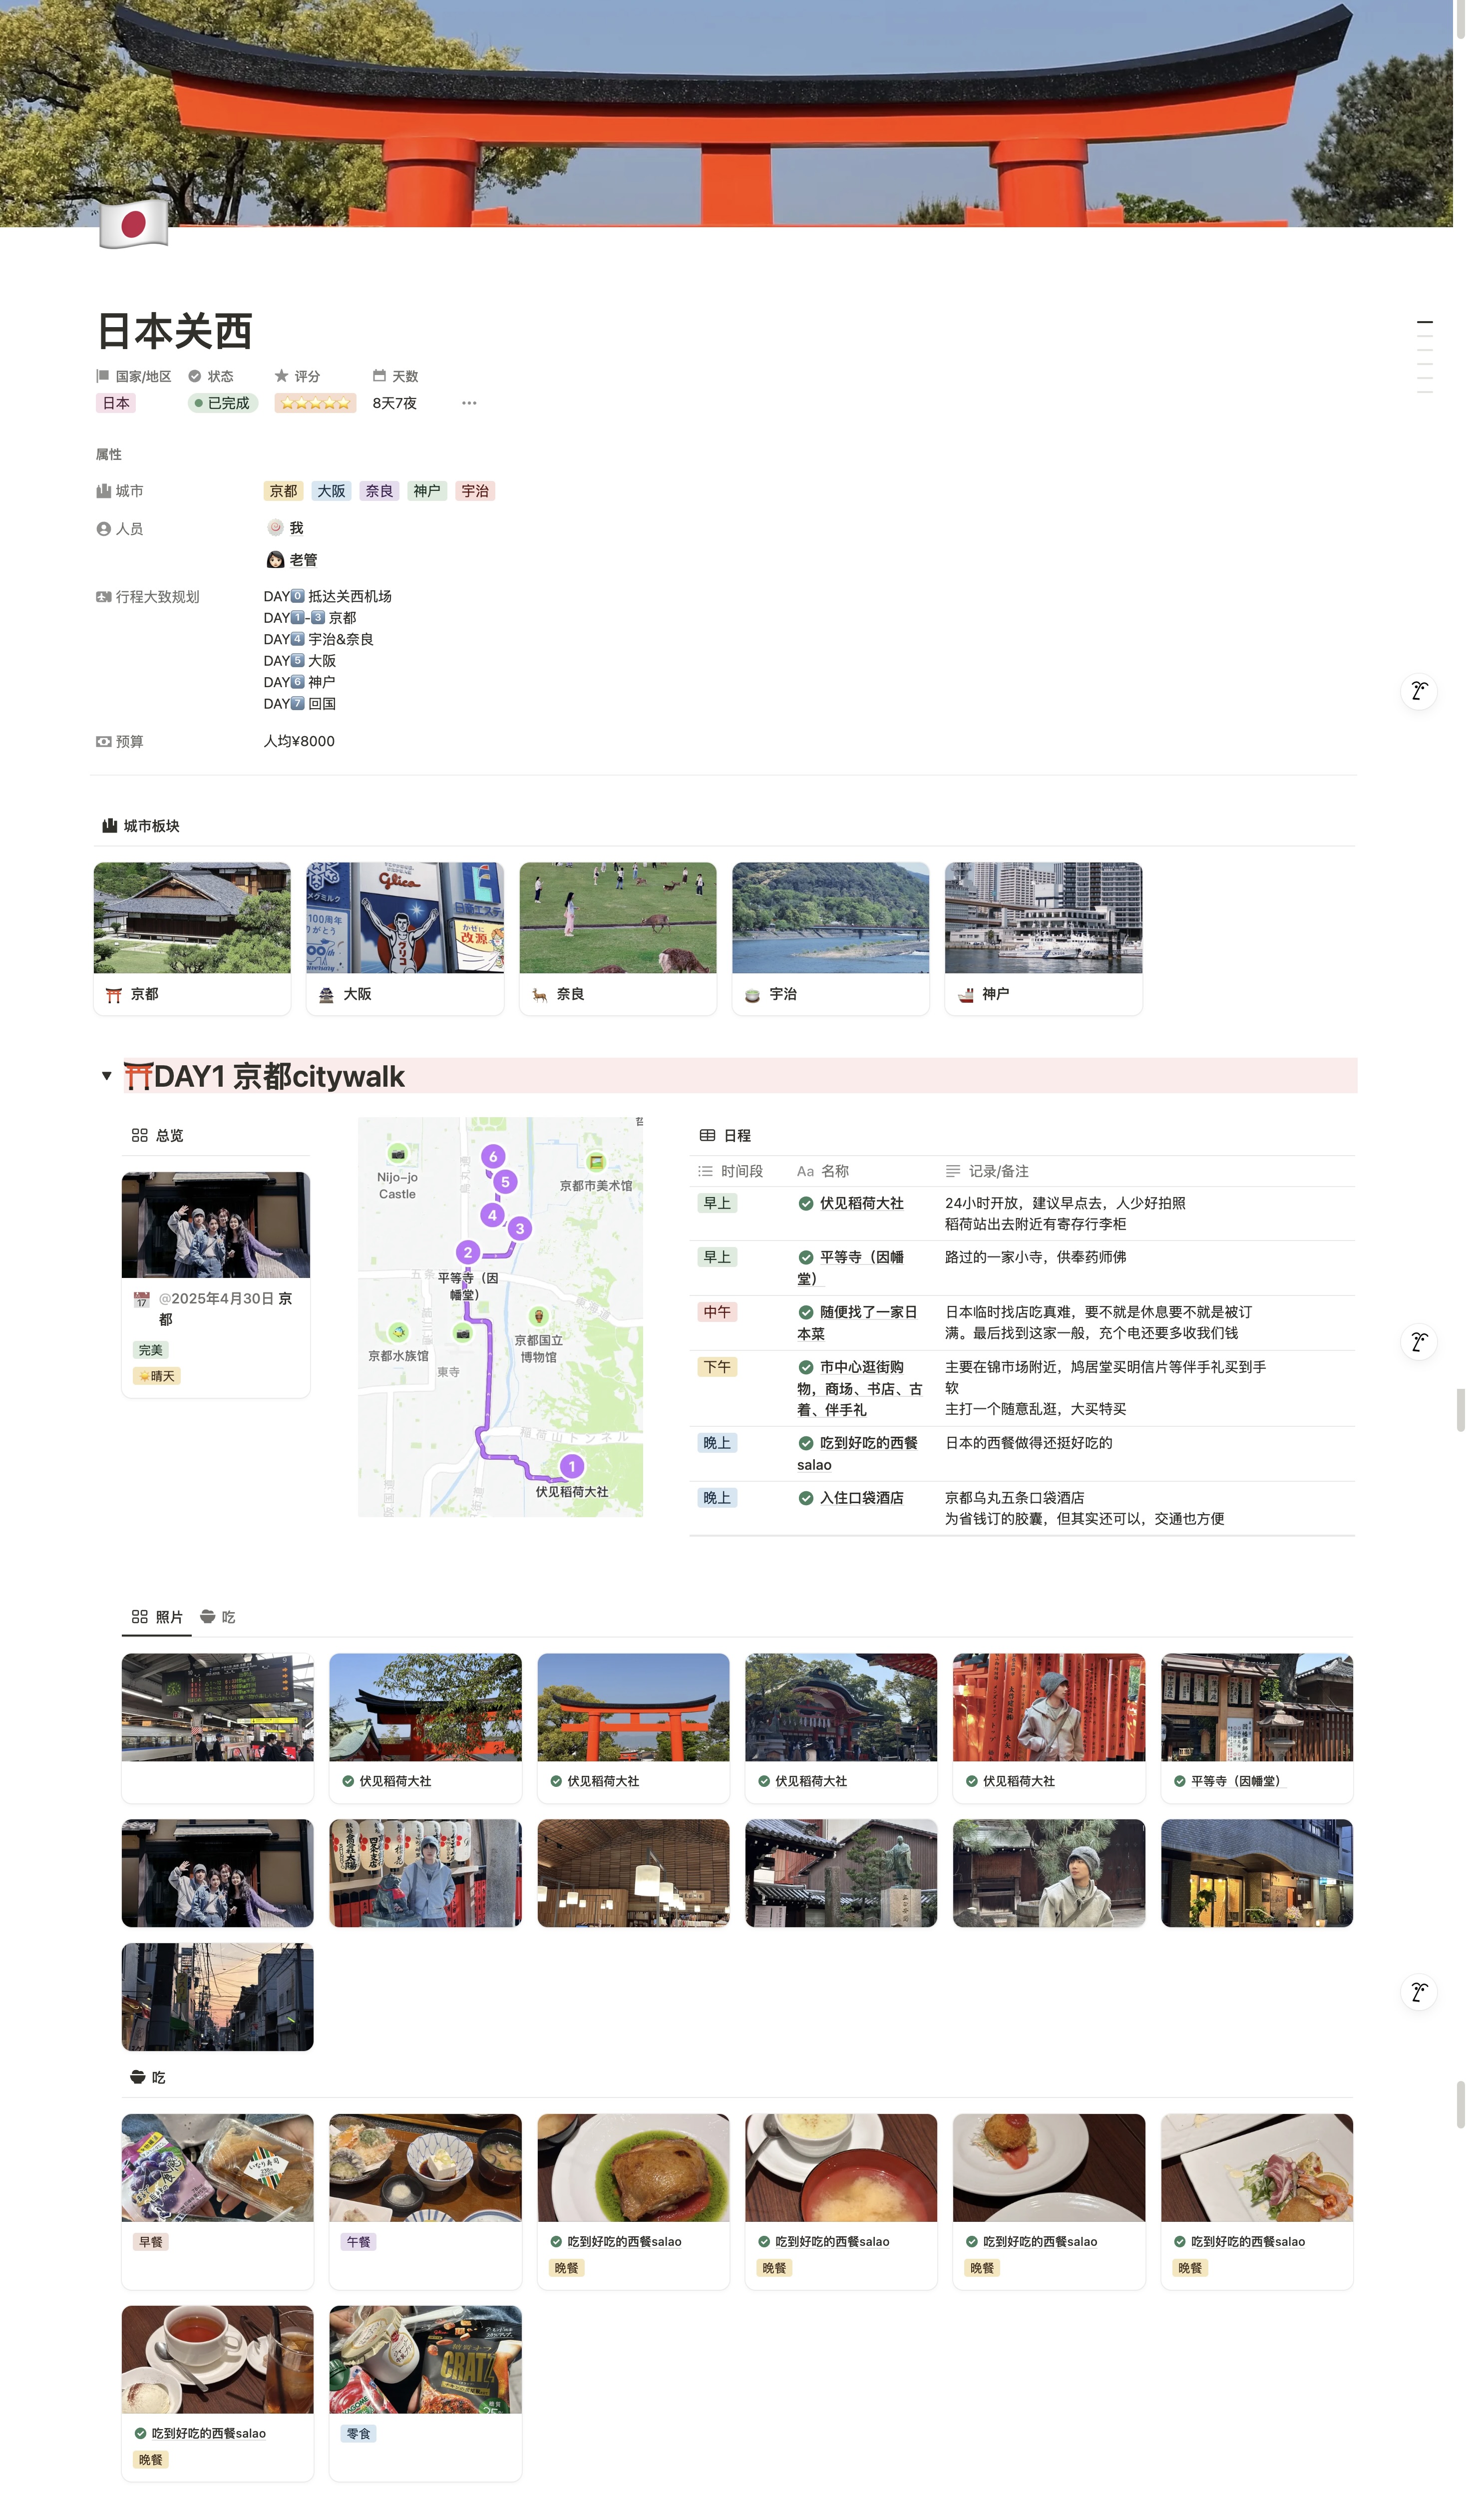Click the 日程 table view tab
The width and height of the screenshot is (1468, 2520).
click(x=725, y=1135)
